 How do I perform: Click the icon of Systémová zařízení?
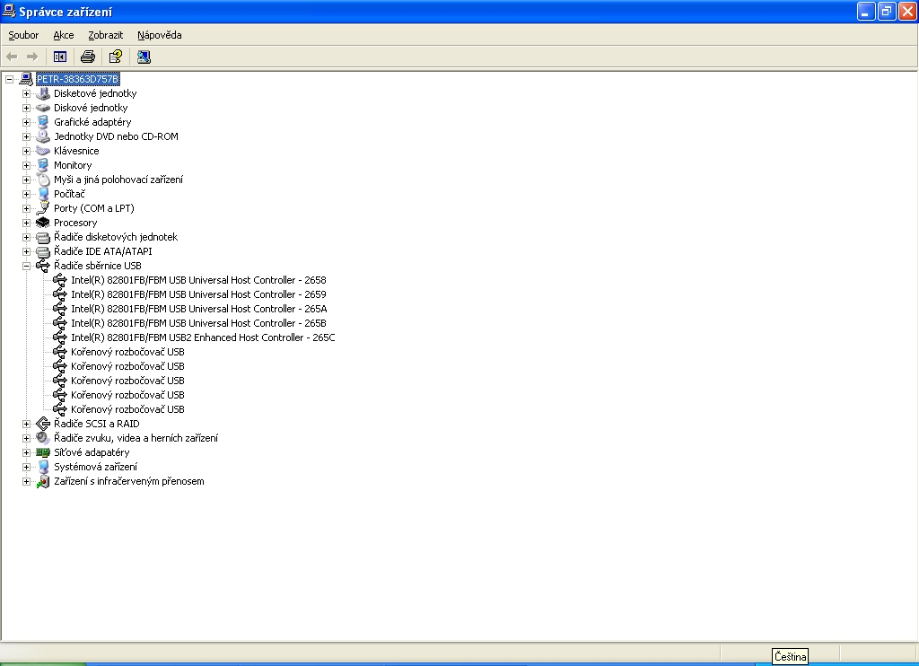43,467
